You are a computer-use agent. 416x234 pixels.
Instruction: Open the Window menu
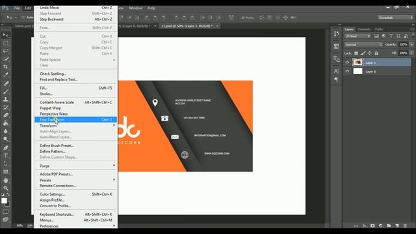coord(136,8)
